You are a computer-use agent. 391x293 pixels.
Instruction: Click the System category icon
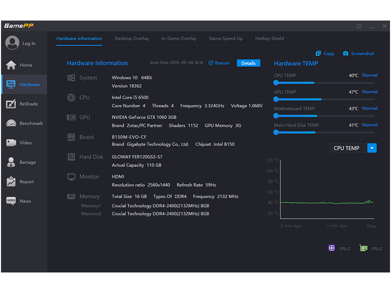[x=71, y=78]
